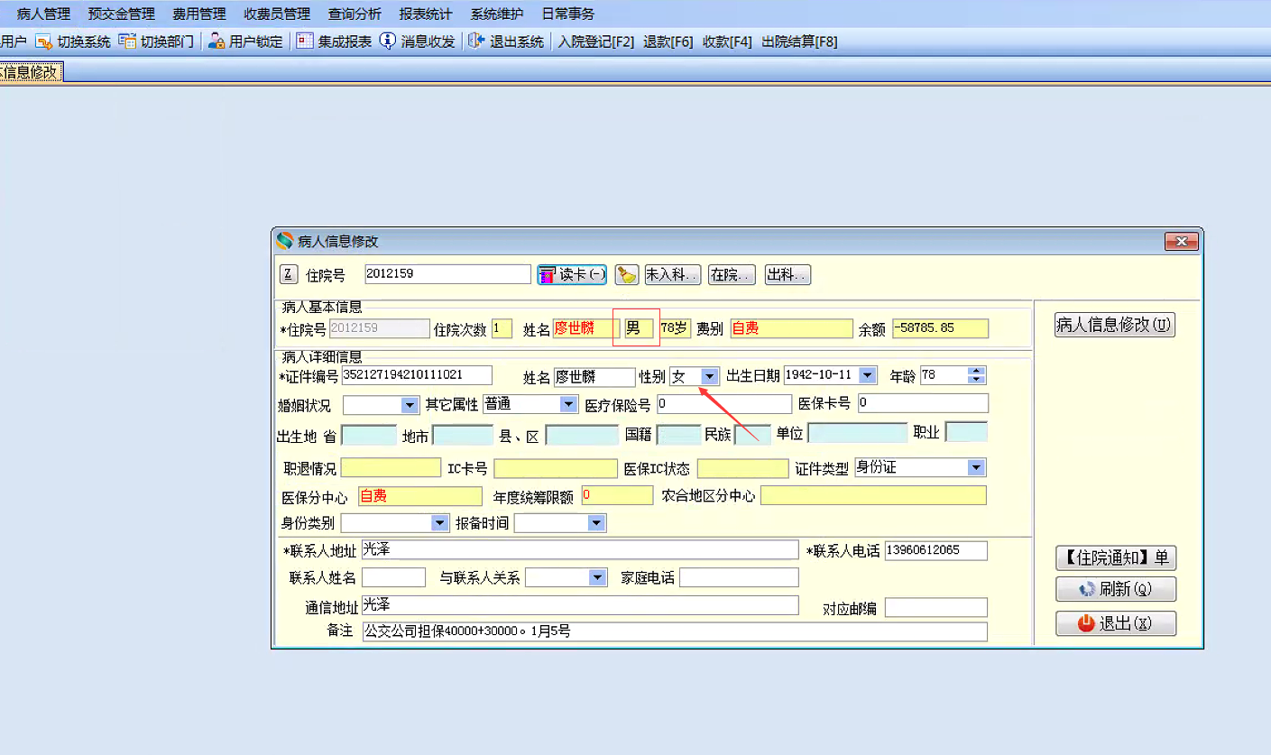This screenshot has height=755, width=1271.
Task: Click the 国籍 input field
Action: point(678,436)
